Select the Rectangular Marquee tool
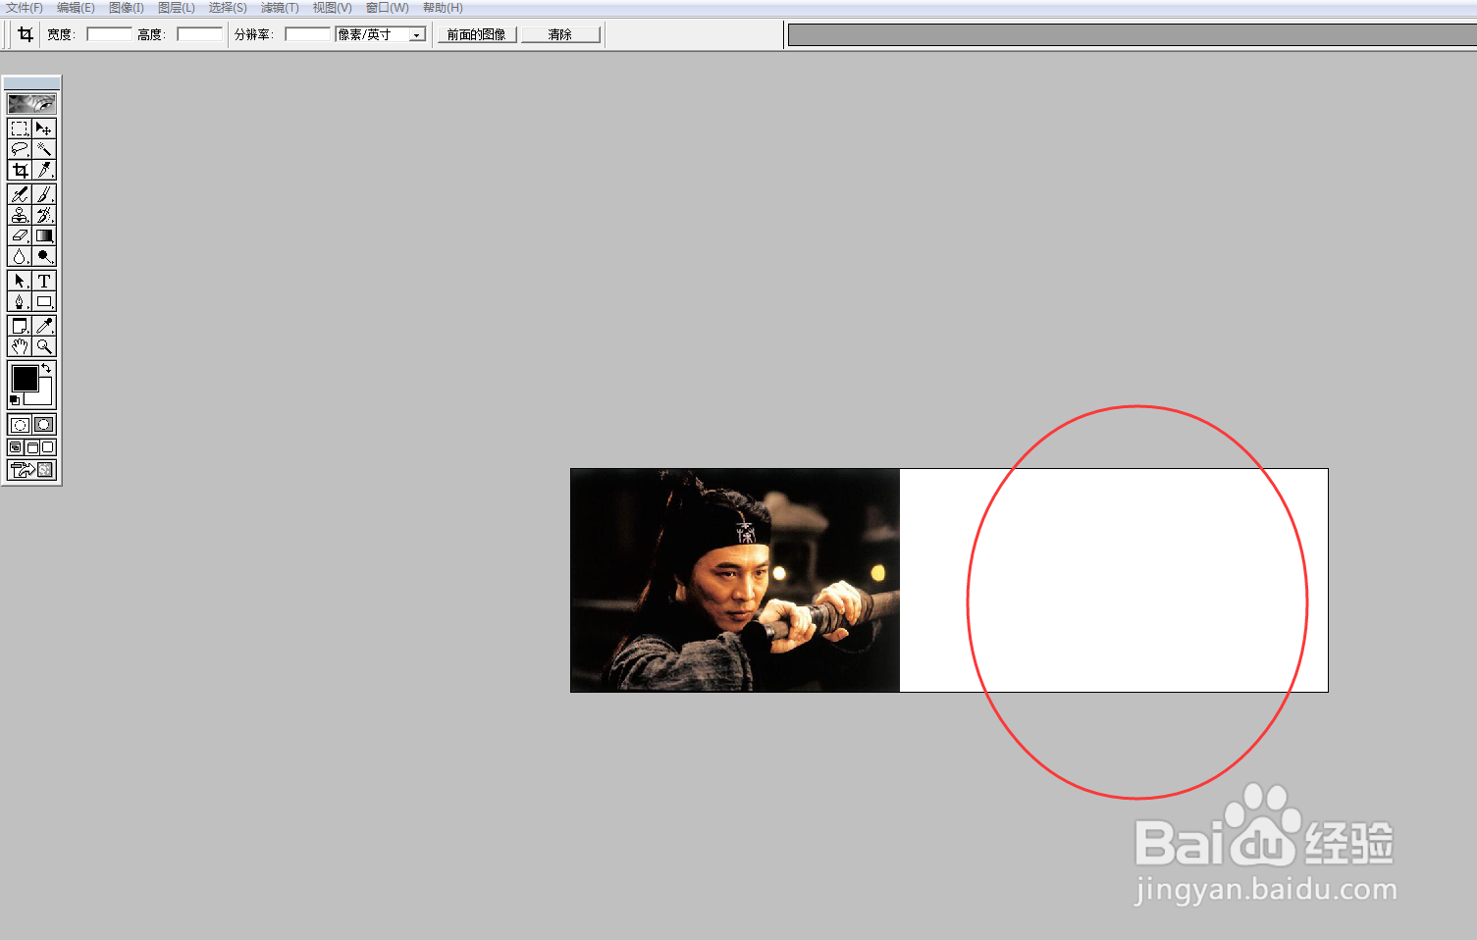 (x=20, y=129)
